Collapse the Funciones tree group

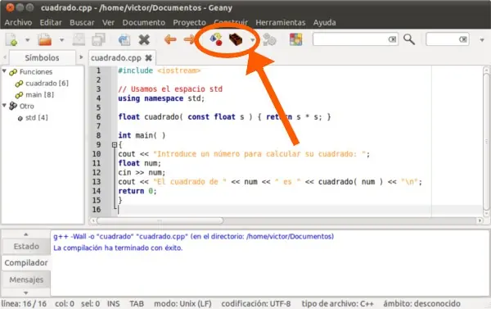click(4, 71)
